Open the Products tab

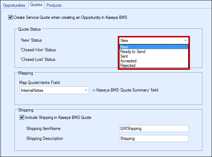coord(54,5)
